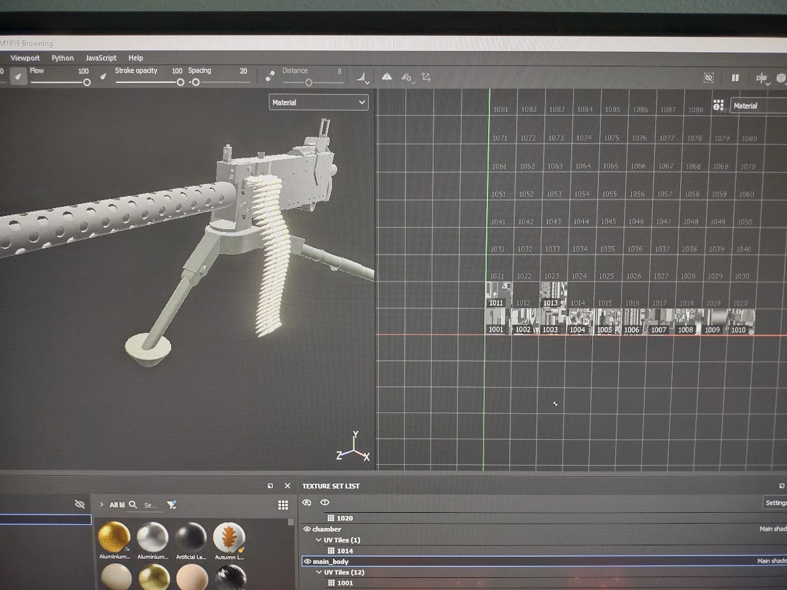Open the Python menu
The image size is (787, 590).
pyautogui.click(x=63, y=58)
